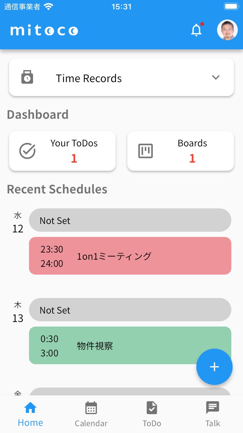Screen dimensions: 243x433
Task: Open the Talk tab
Action: pyautogui.click(x=213, y=414)
